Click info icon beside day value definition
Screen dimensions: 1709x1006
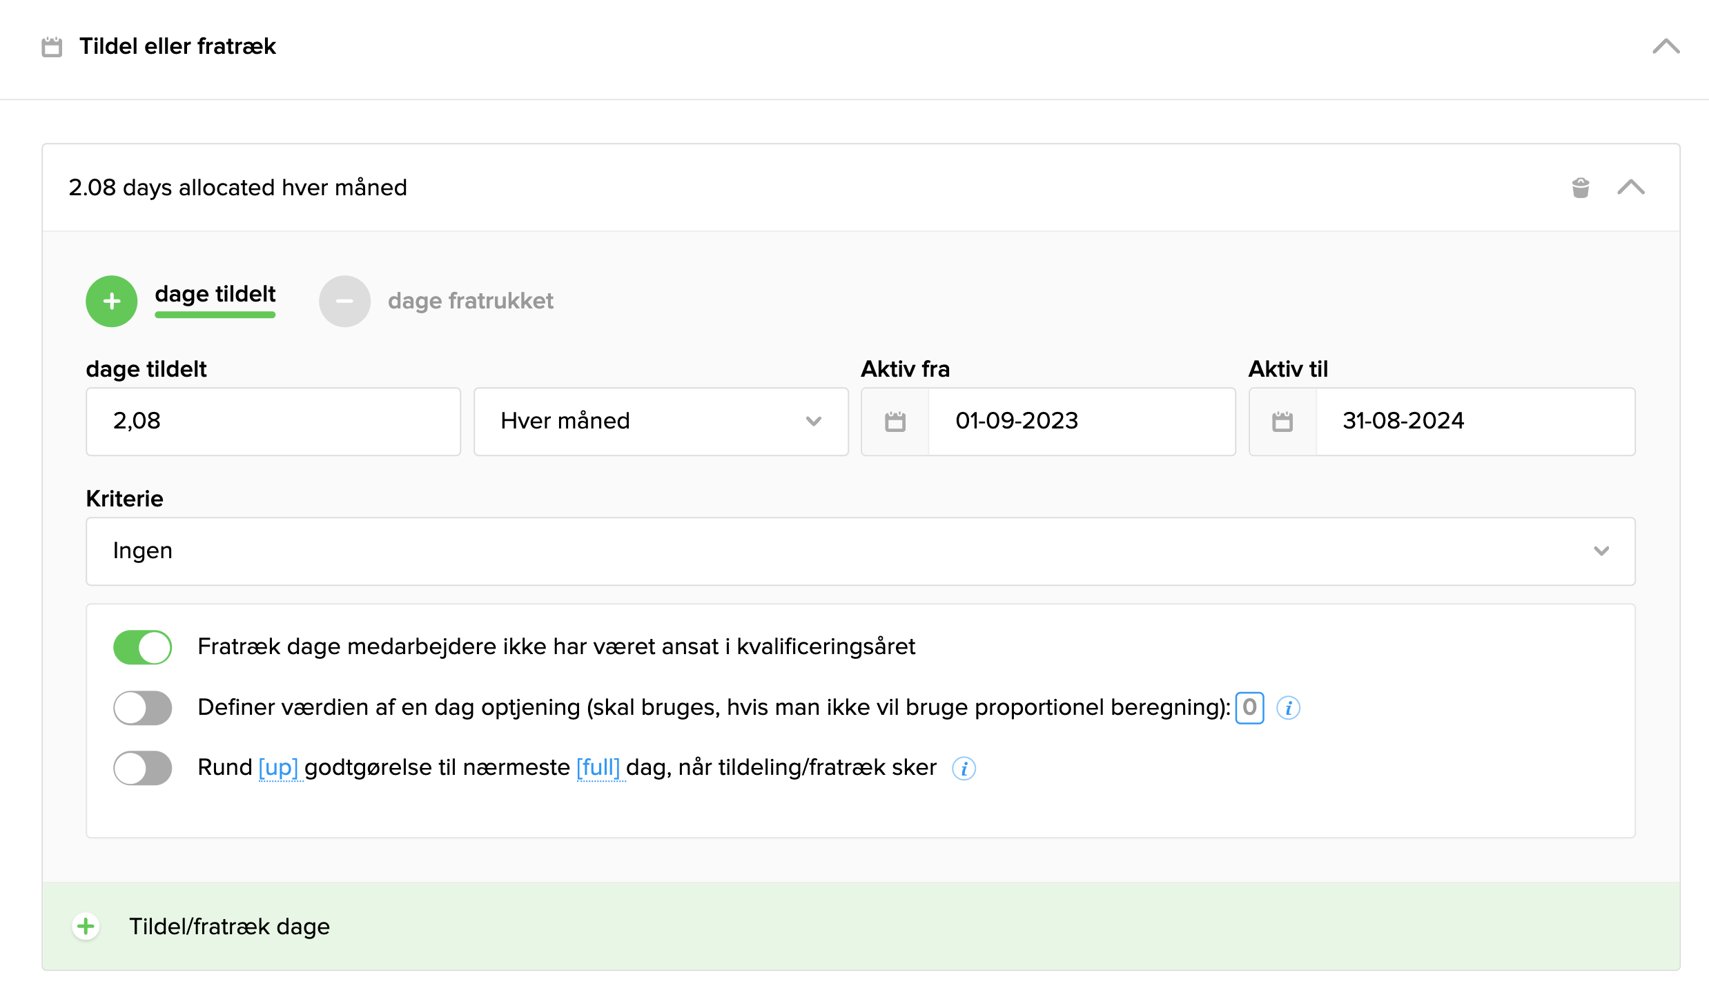[x=1288, y=707]
